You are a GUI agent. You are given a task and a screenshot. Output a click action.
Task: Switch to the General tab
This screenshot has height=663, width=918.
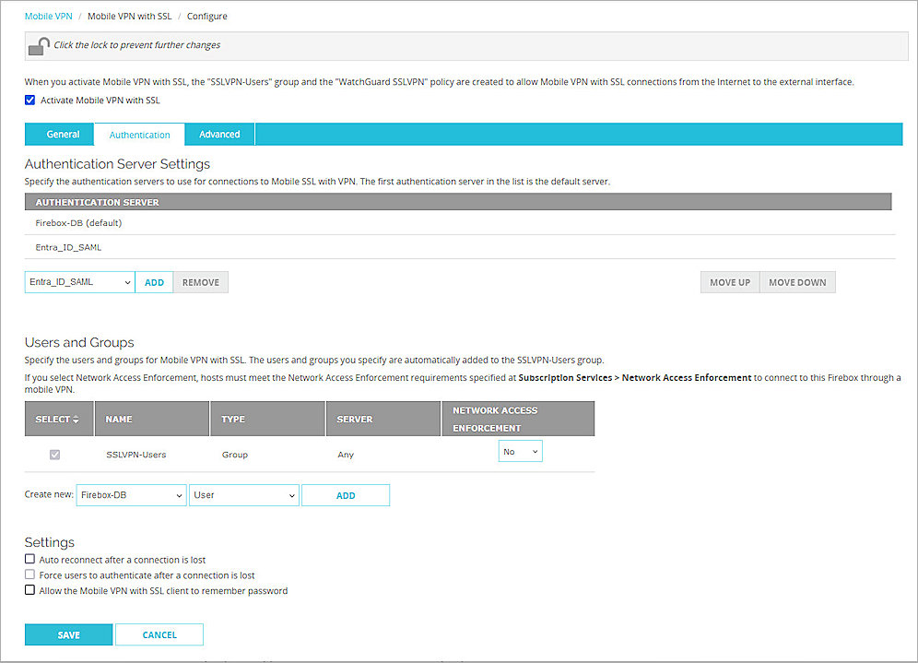59,134
